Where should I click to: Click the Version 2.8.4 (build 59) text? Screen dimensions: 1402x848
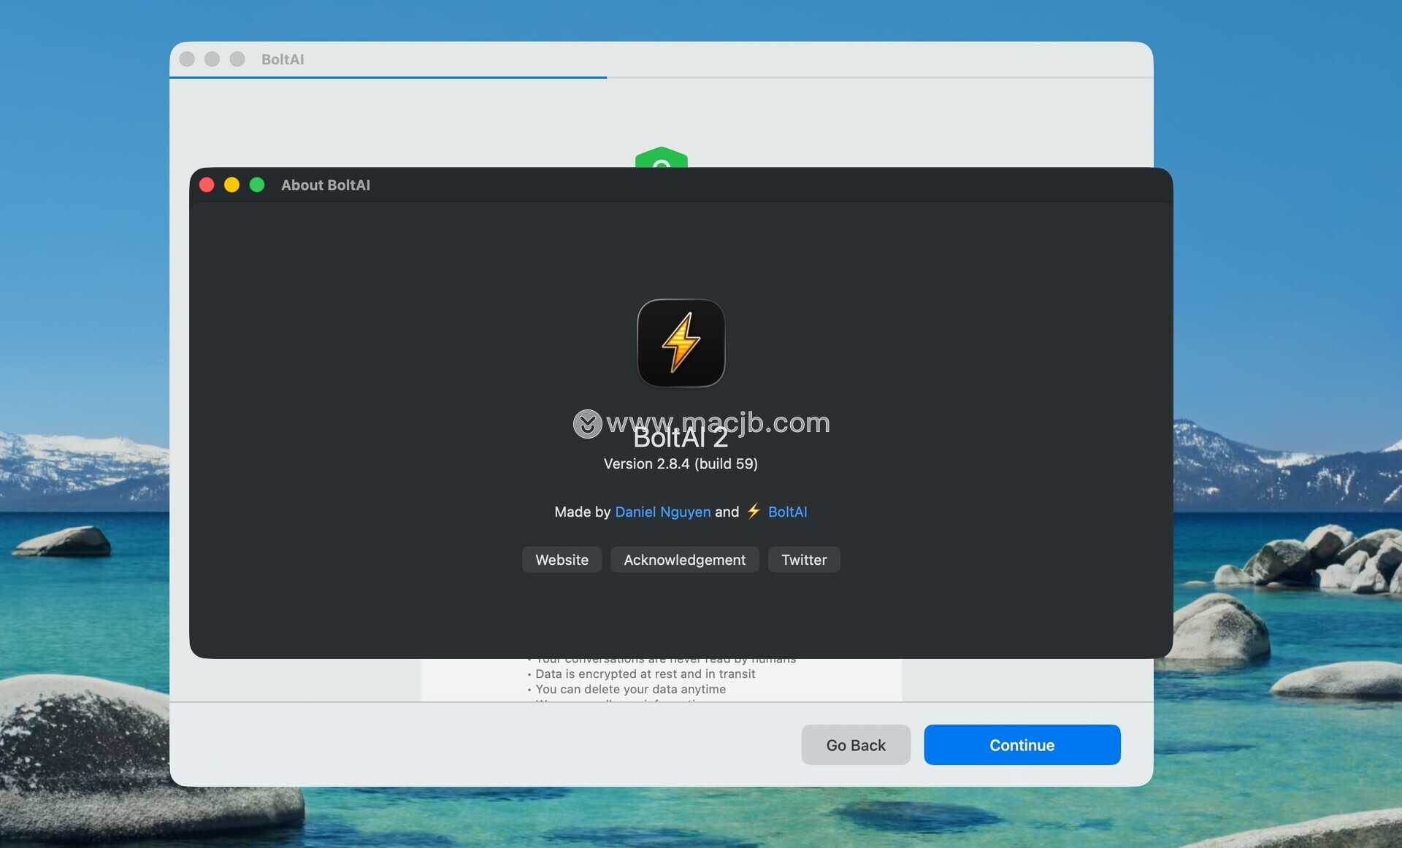click(x=681, y=464)
